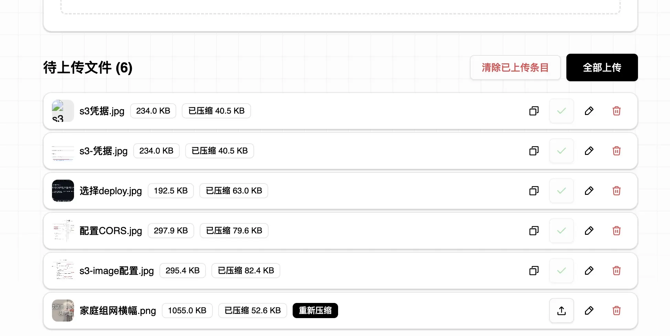Delete 选择deploy.jpg with trash icon

617,191
